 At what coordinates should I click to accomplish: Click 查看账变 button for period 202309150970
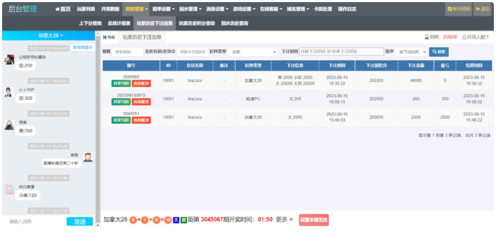tap(141, 102)
